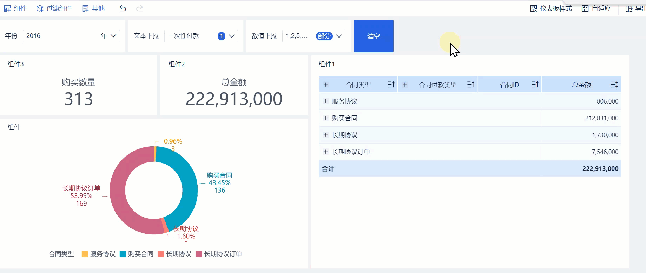Viewport: 646px width, 273px height.
Task: Toggle 长期协议 legend swatch
Action: (x=161, y=254)
